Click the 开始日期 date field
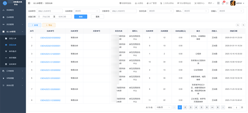 tap(46, 17)
